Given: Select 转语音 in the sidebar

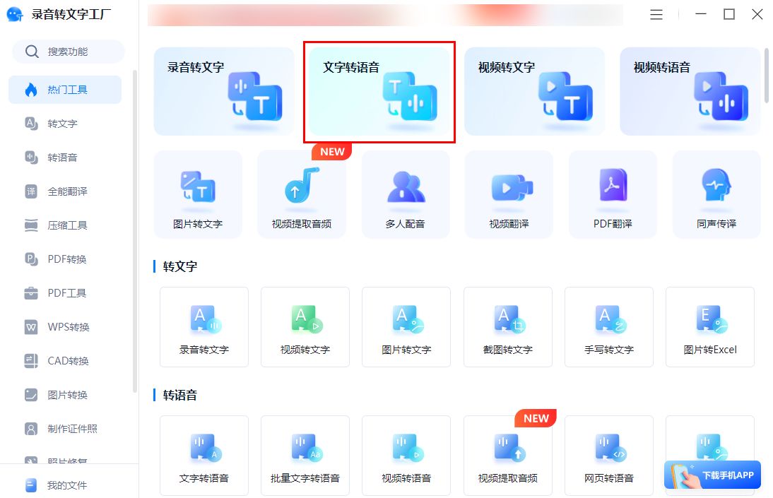Looking at the screenshot, I should [x=65, y=158].
